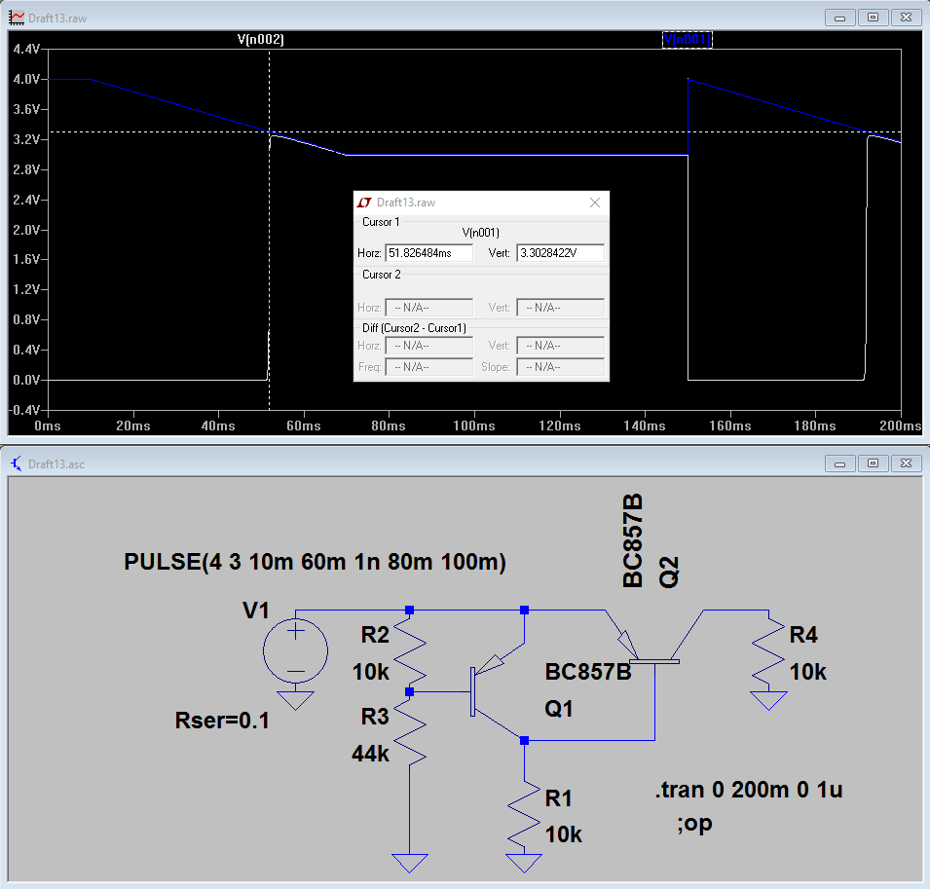Click the ;op comment text
Viewport: 930px width, 889px height.
click(x=694, y=824)
